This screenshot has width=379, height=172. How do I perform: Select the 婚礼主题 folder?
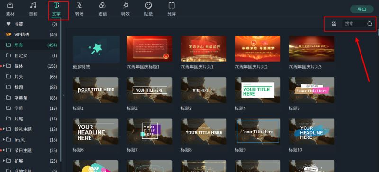[x=30, y=129]
